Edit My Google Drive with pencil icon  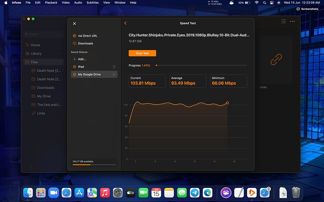(x=114, y=74)
